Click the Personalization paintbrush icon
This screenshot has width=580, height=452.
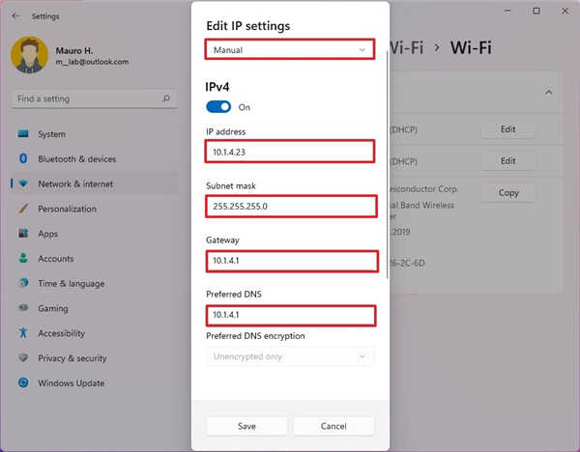22,209
